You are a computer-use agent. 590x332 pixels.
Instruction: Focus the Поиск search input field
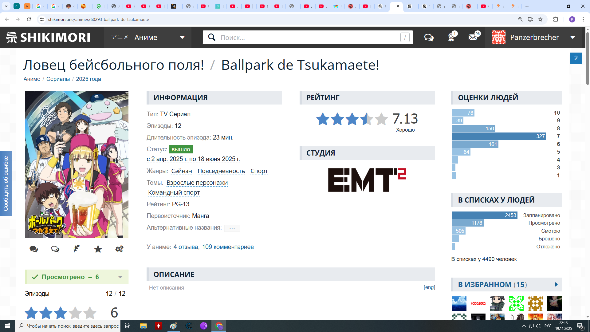coord(307,38)
